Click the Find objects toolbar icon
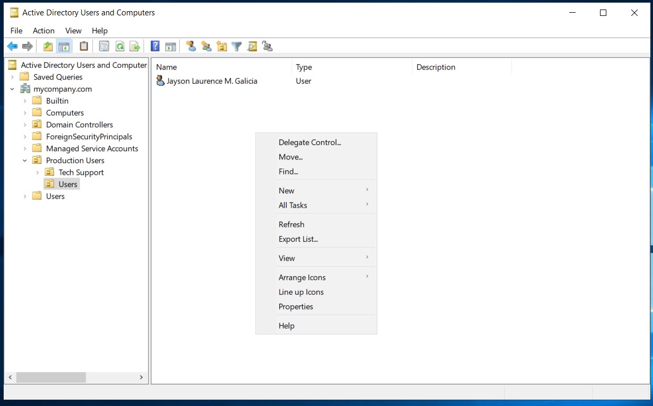The image size is (653, 406). point(252,47)
